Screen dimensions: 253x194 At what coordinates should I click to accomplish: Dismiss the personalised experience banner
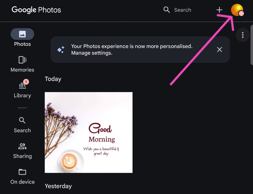(x=219, y=49)
